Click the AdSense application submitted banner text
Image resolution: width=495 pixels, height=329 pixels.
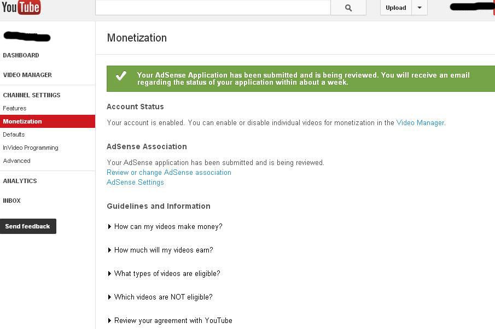pos(304,79)
